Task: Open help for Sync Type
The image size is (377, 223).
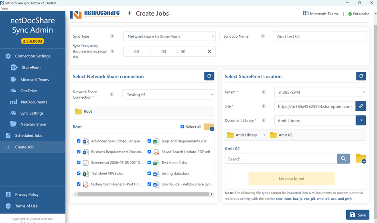Action: coord(112,36)
